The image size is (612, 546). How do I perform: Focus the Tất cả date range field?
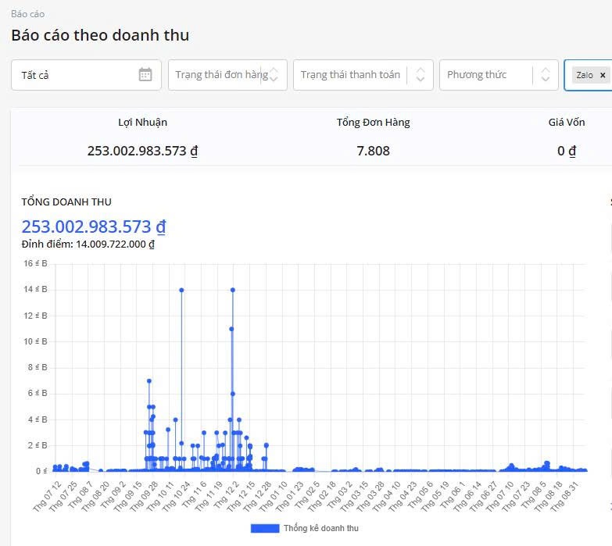pos(74,75)
